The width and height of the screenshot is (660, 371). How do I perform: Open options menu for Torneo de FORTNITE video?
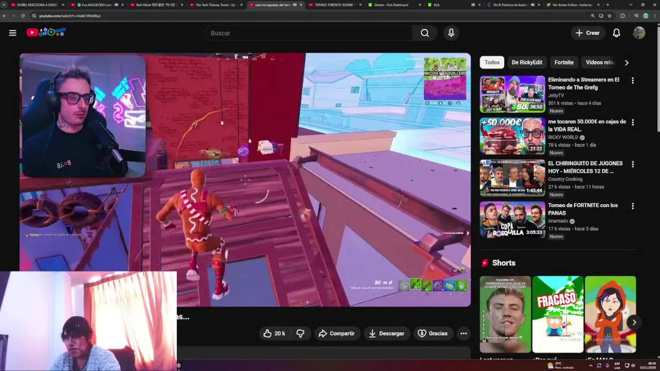point(633,206)
